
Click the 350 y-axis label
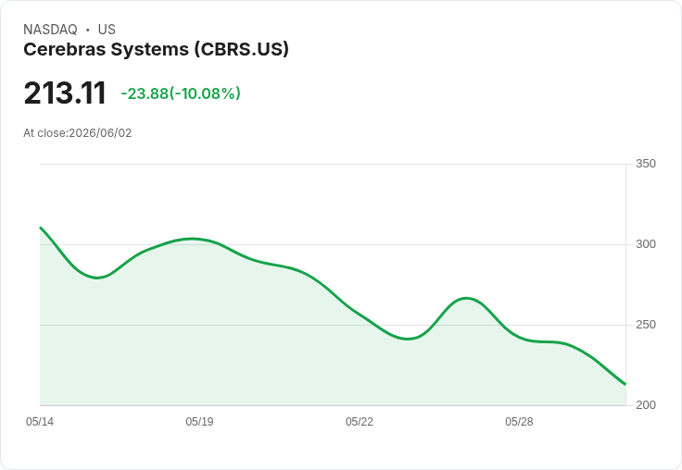[646, 164]
